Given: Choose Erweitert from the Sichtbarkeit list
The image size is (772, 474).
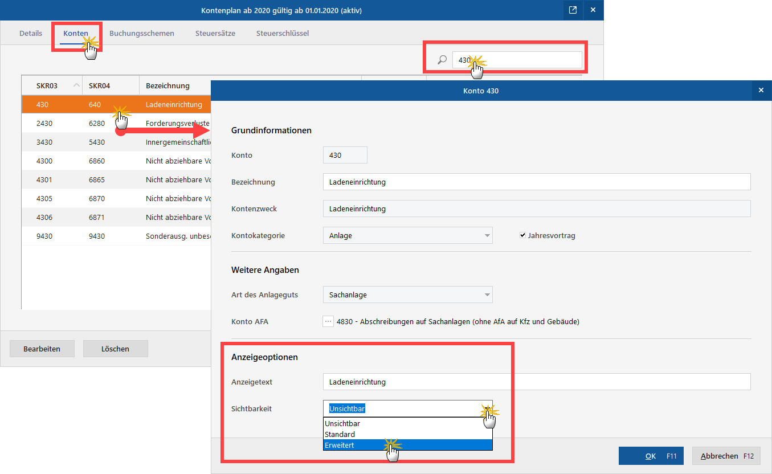Looking at the screenshot, I should pos(407,445).
